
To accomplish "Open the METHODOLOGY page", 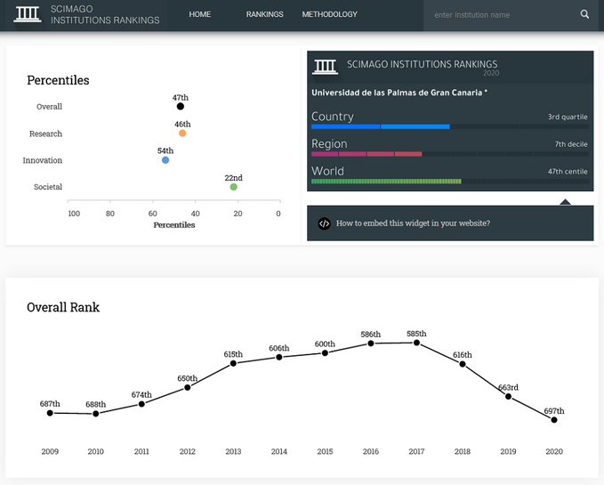I will tap(329, 14).
